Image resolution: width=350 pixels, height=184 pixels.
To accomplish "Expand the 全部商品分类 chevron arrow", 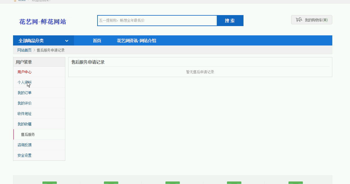I will [67, 41].
